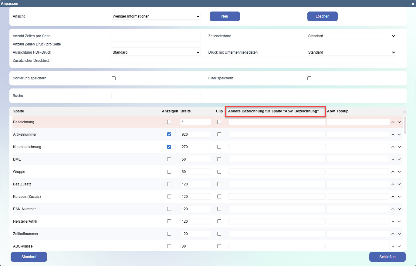Open the Ansicht dropdown
The image size is (416, 266).
coord(156,16)
